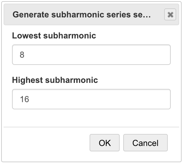Place cursor on the value 16

coord(24,99)
